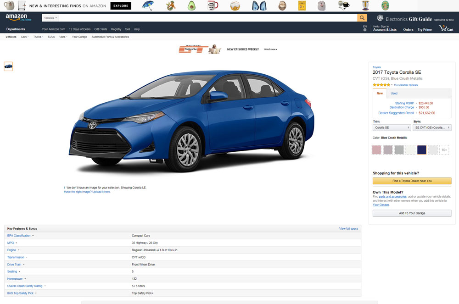Open the shopping cart icon
Image resolution: width=459 pixels, height=304 pixels.
(446, 28)
